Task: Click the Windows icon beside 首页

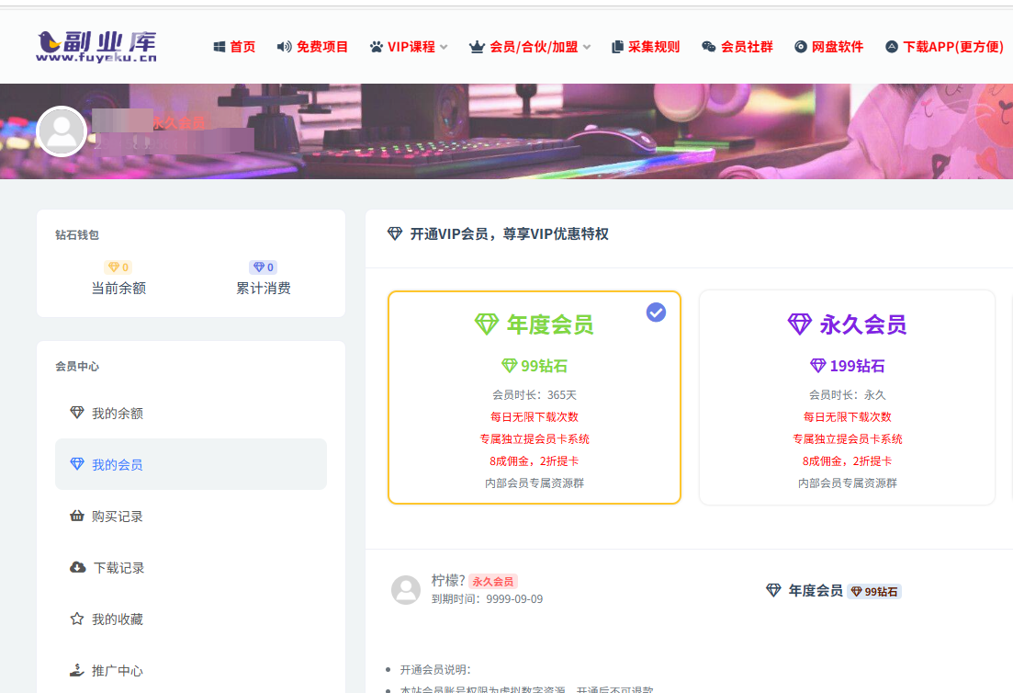Action: pos(219,47)
